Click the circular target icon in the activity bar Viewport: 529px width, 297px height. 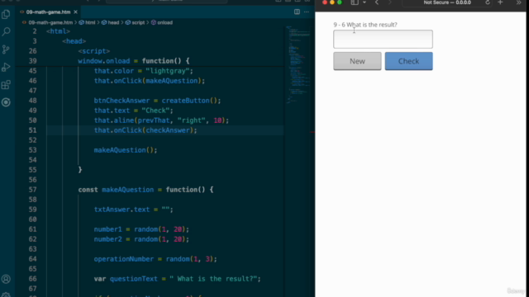(6, 102)
